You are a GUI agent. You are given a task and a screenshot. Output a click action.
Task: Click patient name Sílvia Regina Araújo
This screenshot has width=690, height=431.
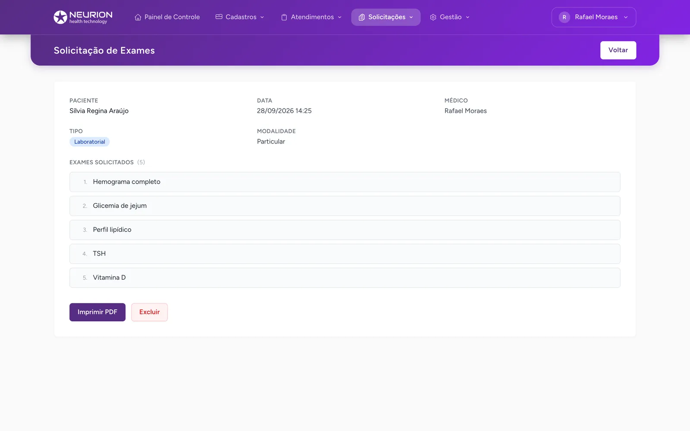[99, 111]
